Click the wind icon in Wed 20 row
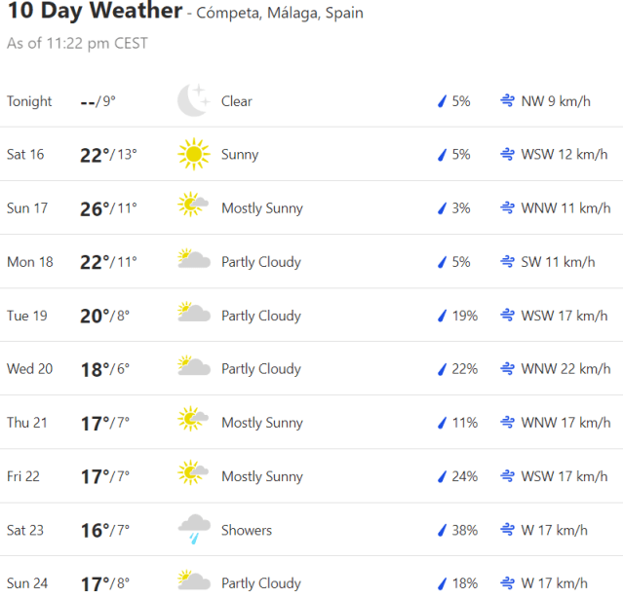The width and height of the screenshot is (623, 599). click(507, 369)
